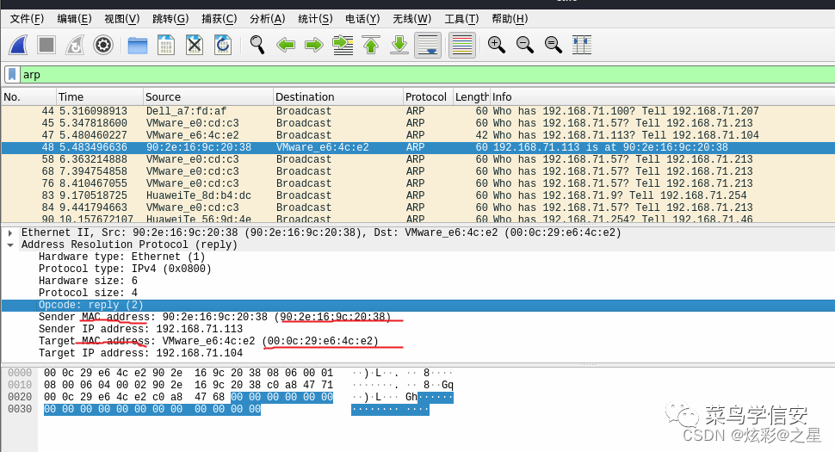Select Sender IP address 192.168.71.113 field
The height and width of the screenshot is (452, 835).
point(140,329)
